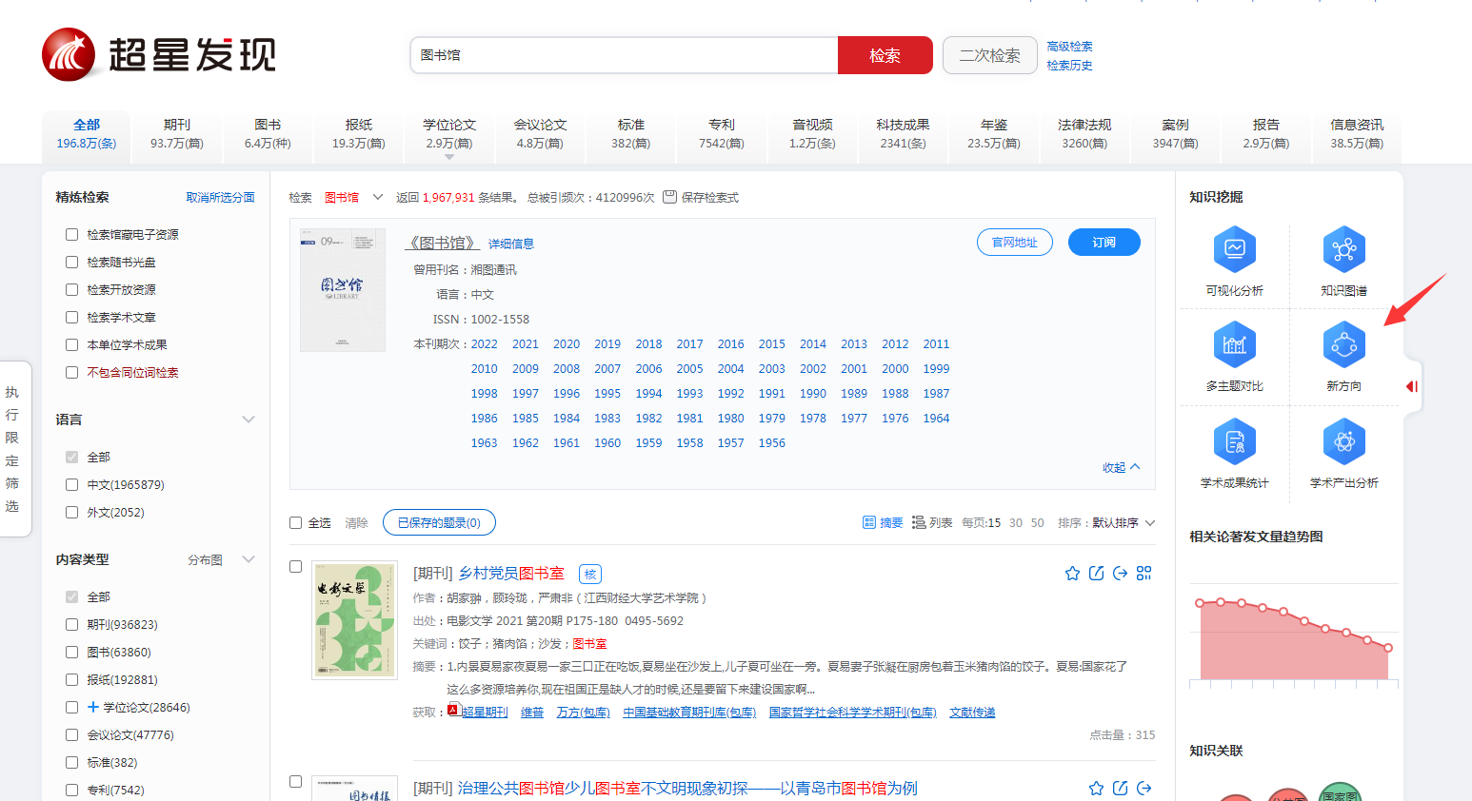Switch to 摘要 abstract view icon

coord(868,522)
